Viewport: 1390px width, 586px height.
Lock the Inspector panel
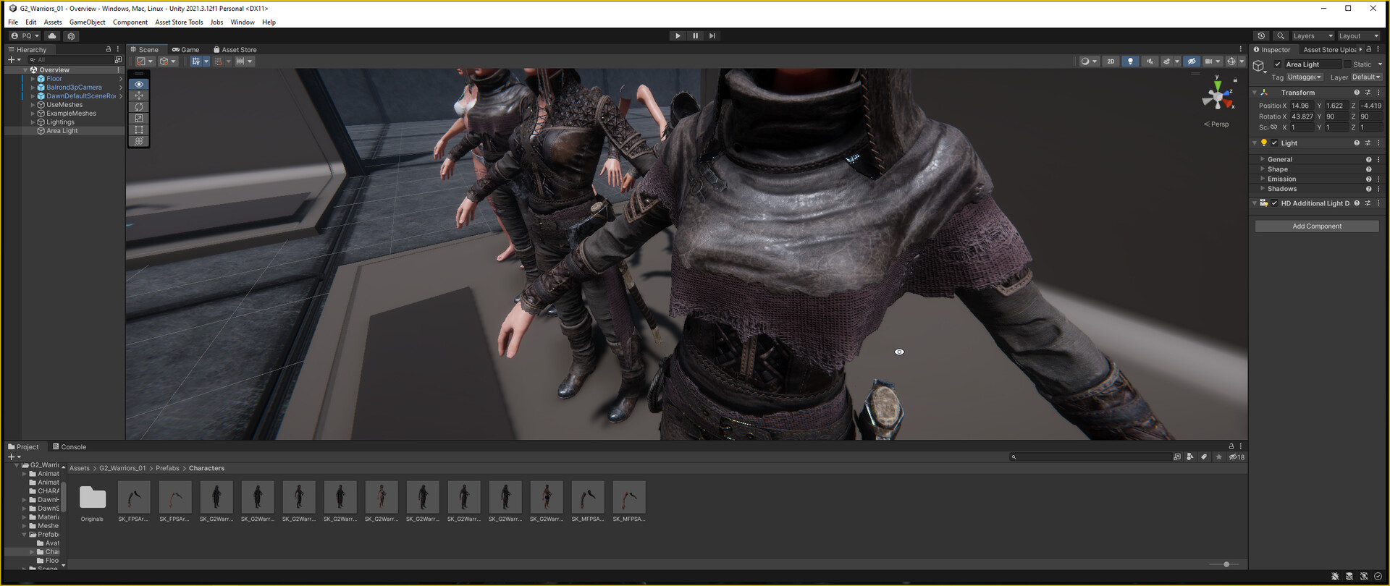tap(1368, 49)
